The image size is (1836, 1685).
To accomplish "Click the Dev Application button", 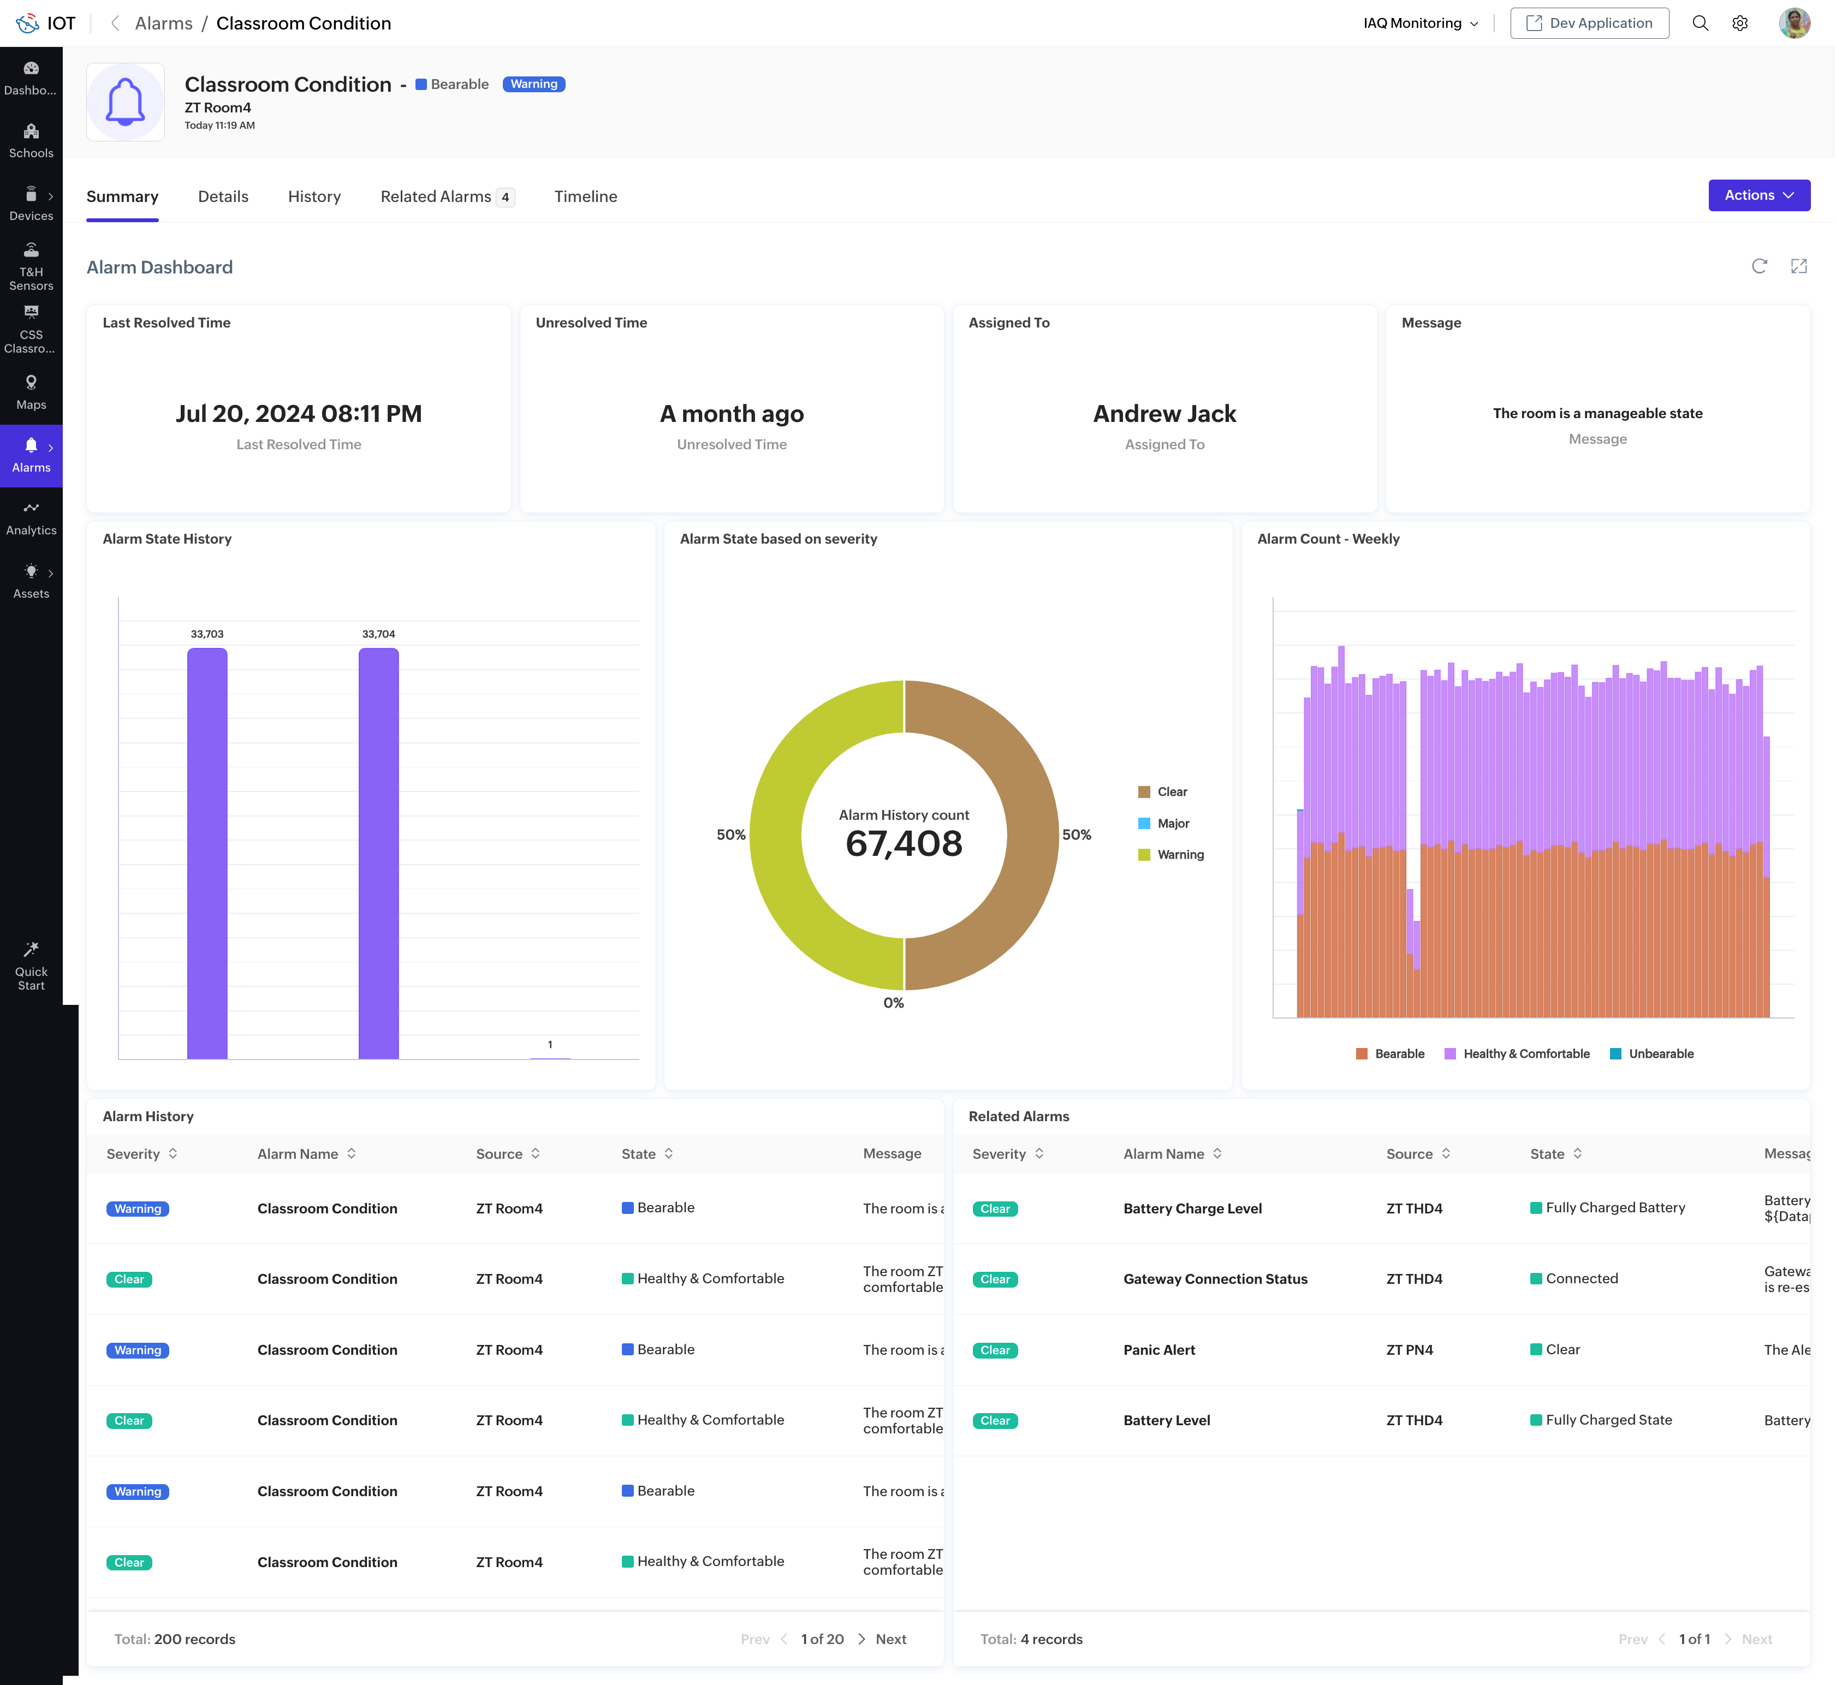I will 1589,23.
